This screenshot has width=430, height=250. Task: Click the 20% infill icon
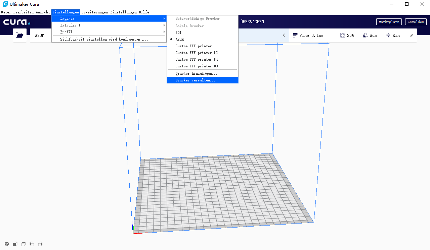pyautogui.click(x=343, y=35)
